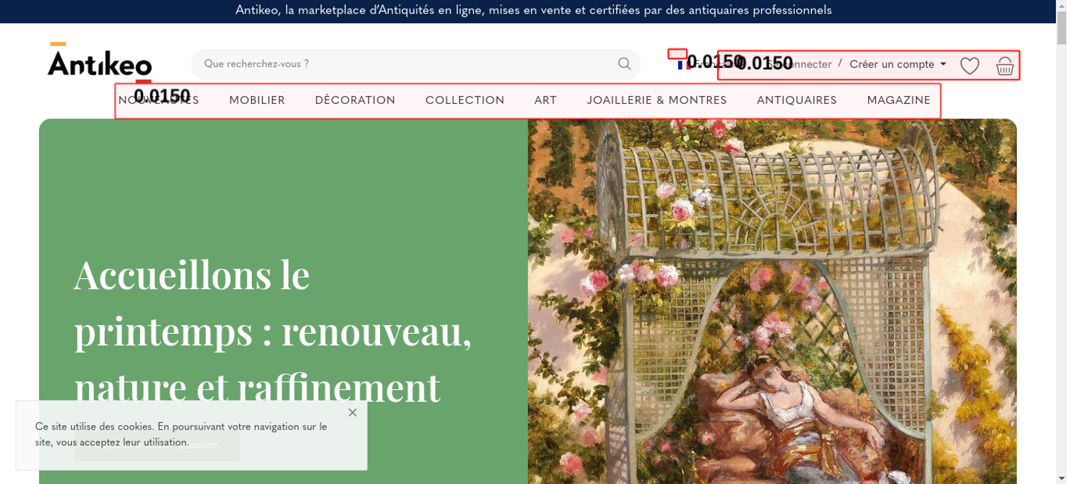
Task: Click the Créer un compte link
Action: point(891,64)
